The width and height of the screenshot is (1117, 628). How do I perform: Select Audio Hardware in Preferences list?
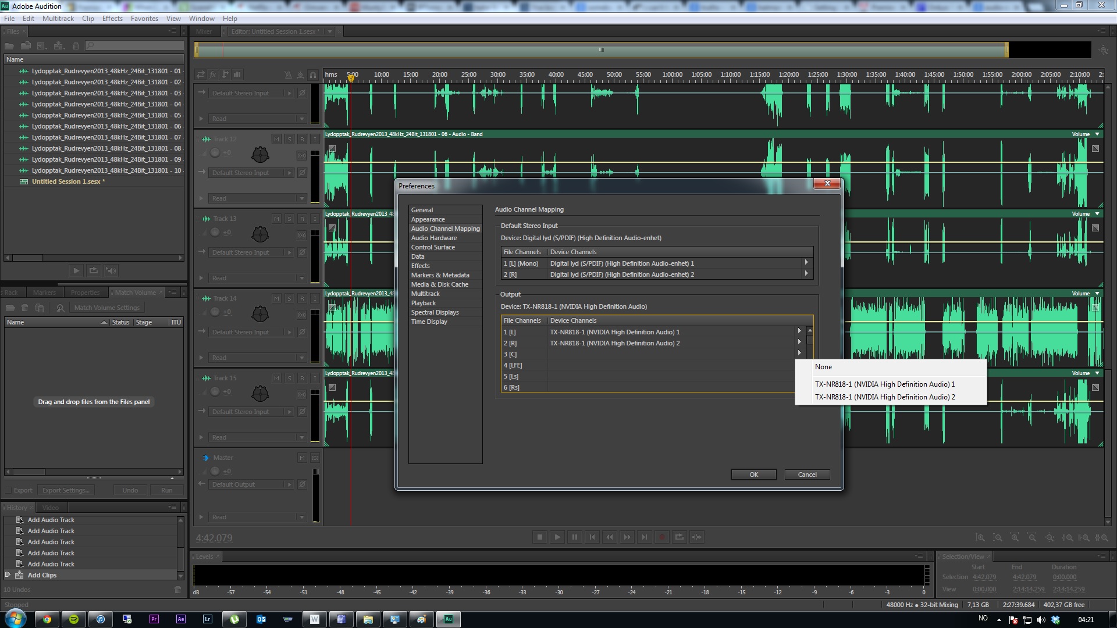tap(434, 238)
